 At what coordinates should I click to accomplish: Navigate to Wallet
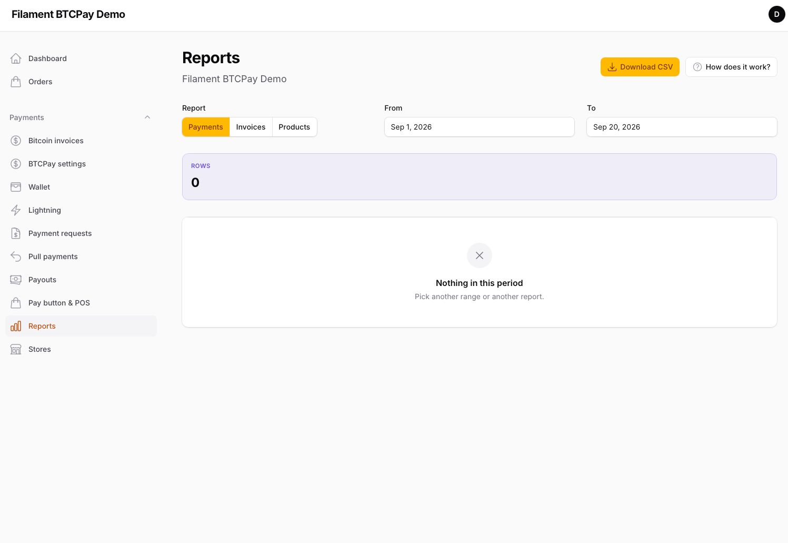[81, 187]
